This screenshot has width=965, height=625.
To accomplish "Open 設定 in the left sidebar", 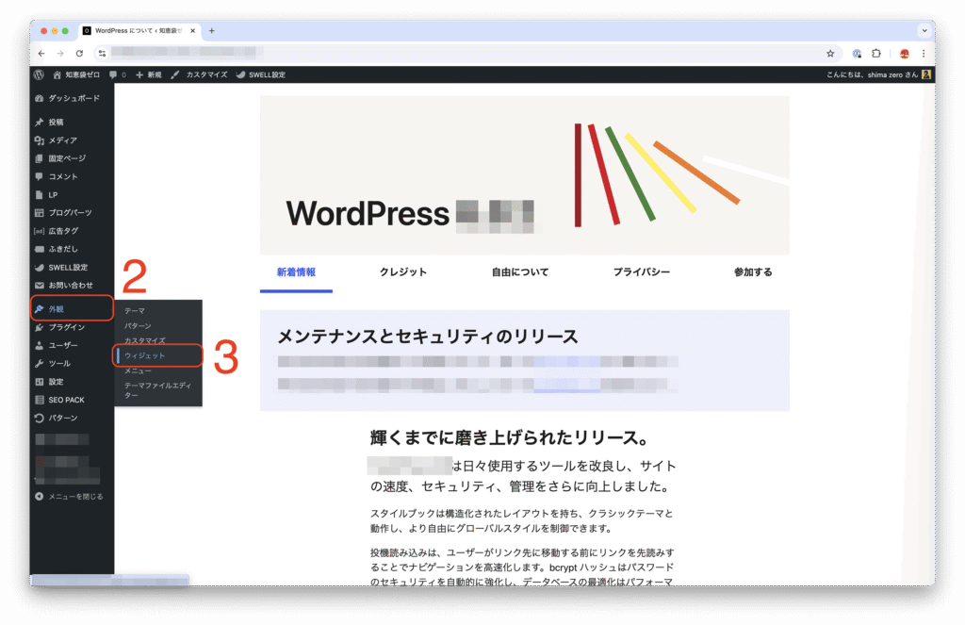I will pyautogui.click(x=72, y=382).
